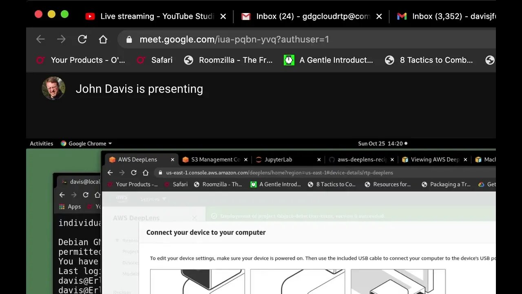Click the AWS logo in console header
The image size is (522, 294).
[x=122, y=198]
